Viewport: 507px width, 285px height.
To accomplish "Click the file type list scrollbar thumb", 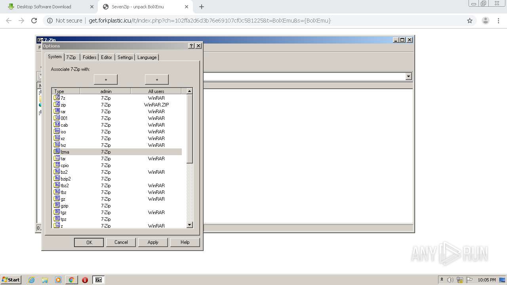I will click(x=189, y=129).
